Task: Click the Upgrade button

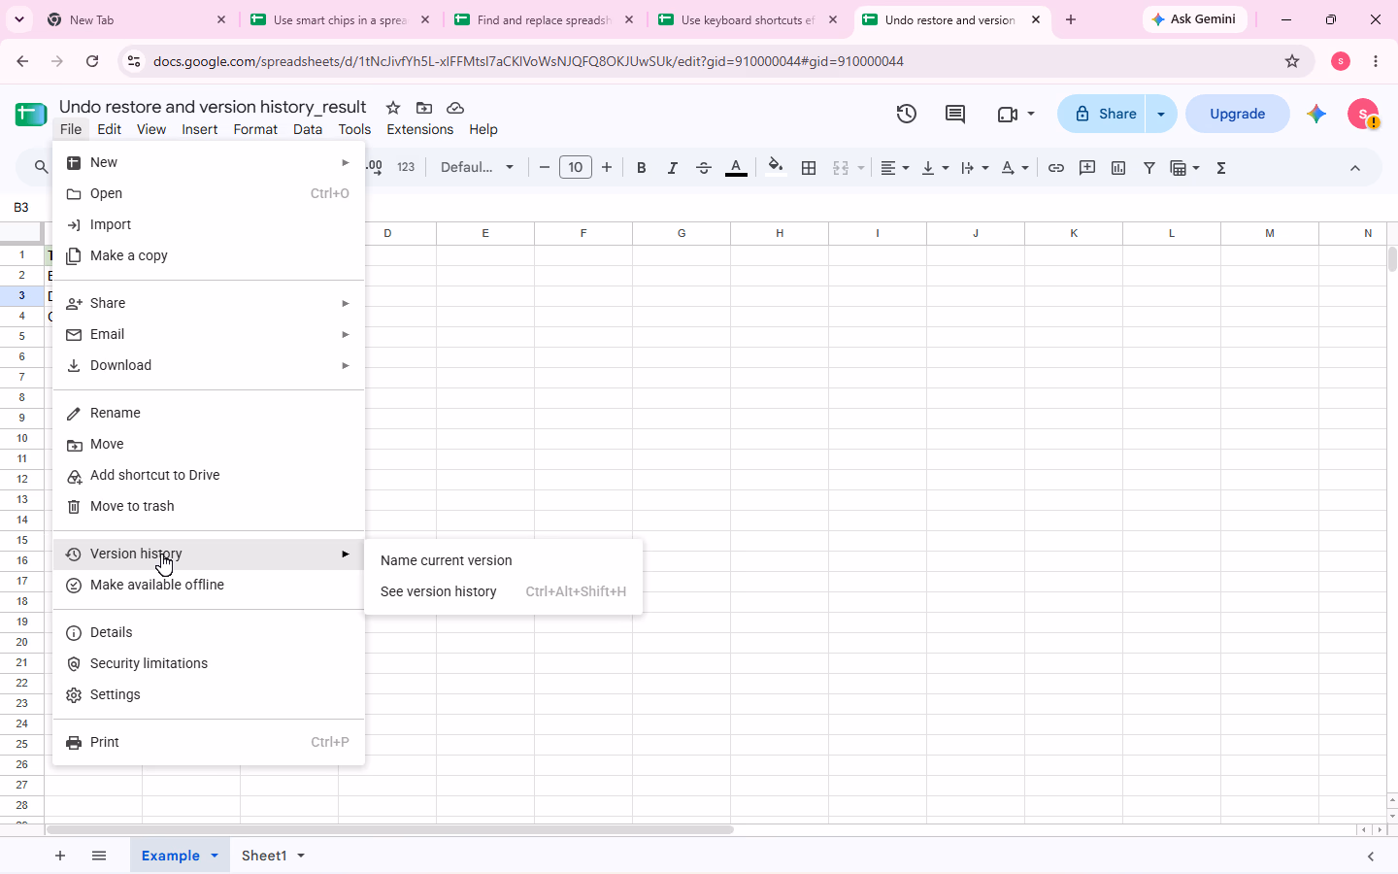Action: pyautogui.click(x=1238, y=114)
